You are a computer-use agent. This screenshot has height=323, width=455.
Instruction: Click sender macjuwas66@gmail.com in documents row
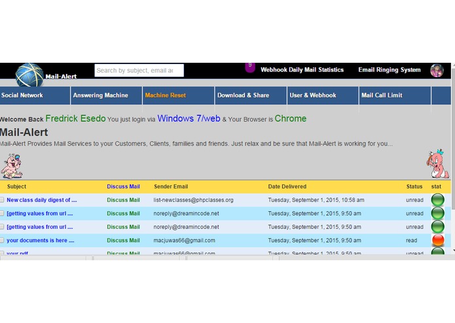pyautogui.click(x=184, y=240)
